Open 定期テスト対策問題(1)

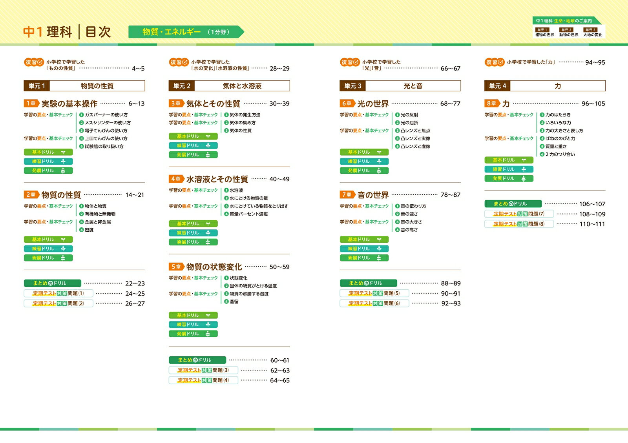[x=58, y=293]
